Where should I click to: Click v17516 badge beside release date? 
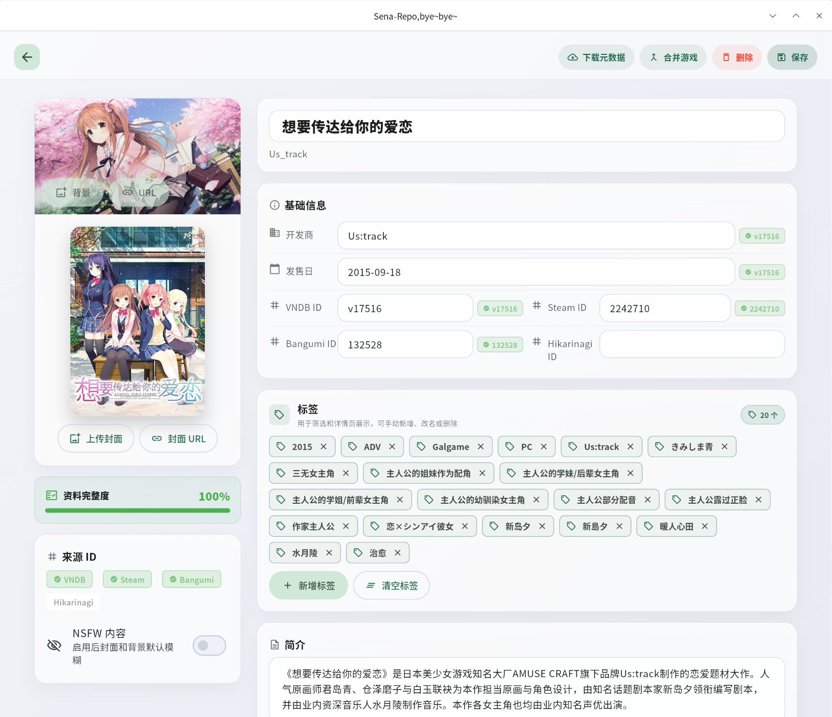click(x=762, y=272)
